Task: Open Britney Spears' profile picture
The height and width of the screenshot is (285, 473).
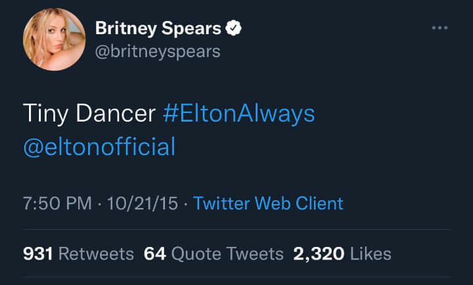Action: (x=55, y=40)
